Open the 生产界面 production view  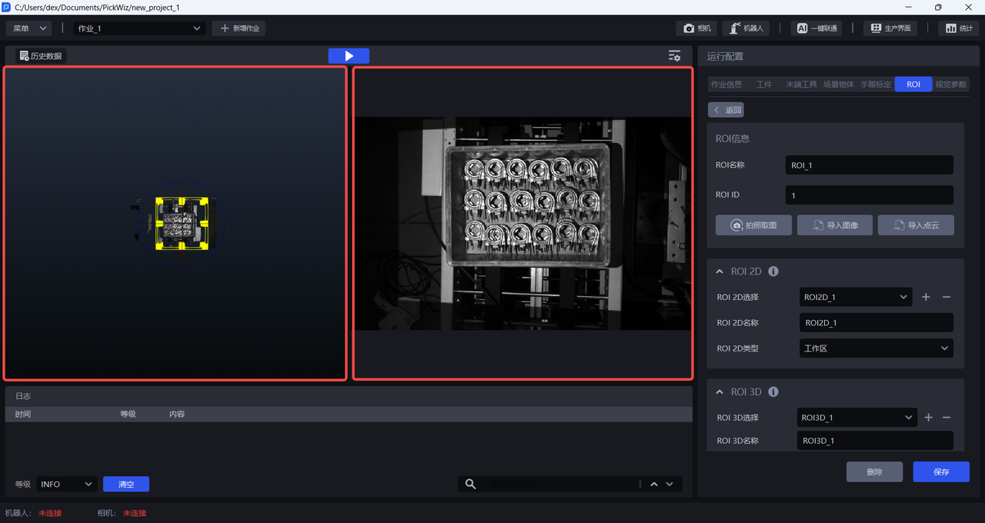click(891, 28)
